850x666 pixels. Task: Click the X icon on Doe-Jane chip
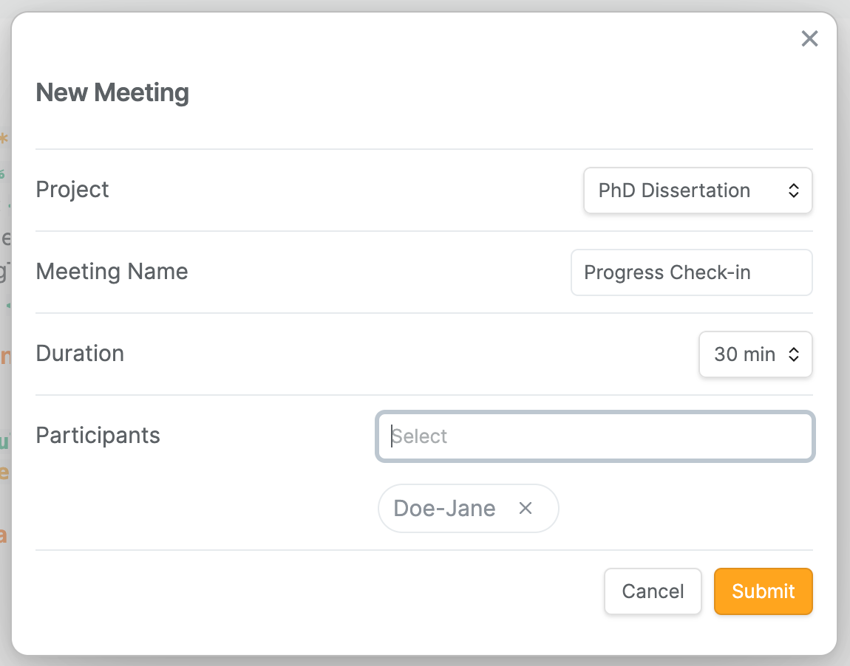pyautogui.click(x=525, y=508)
